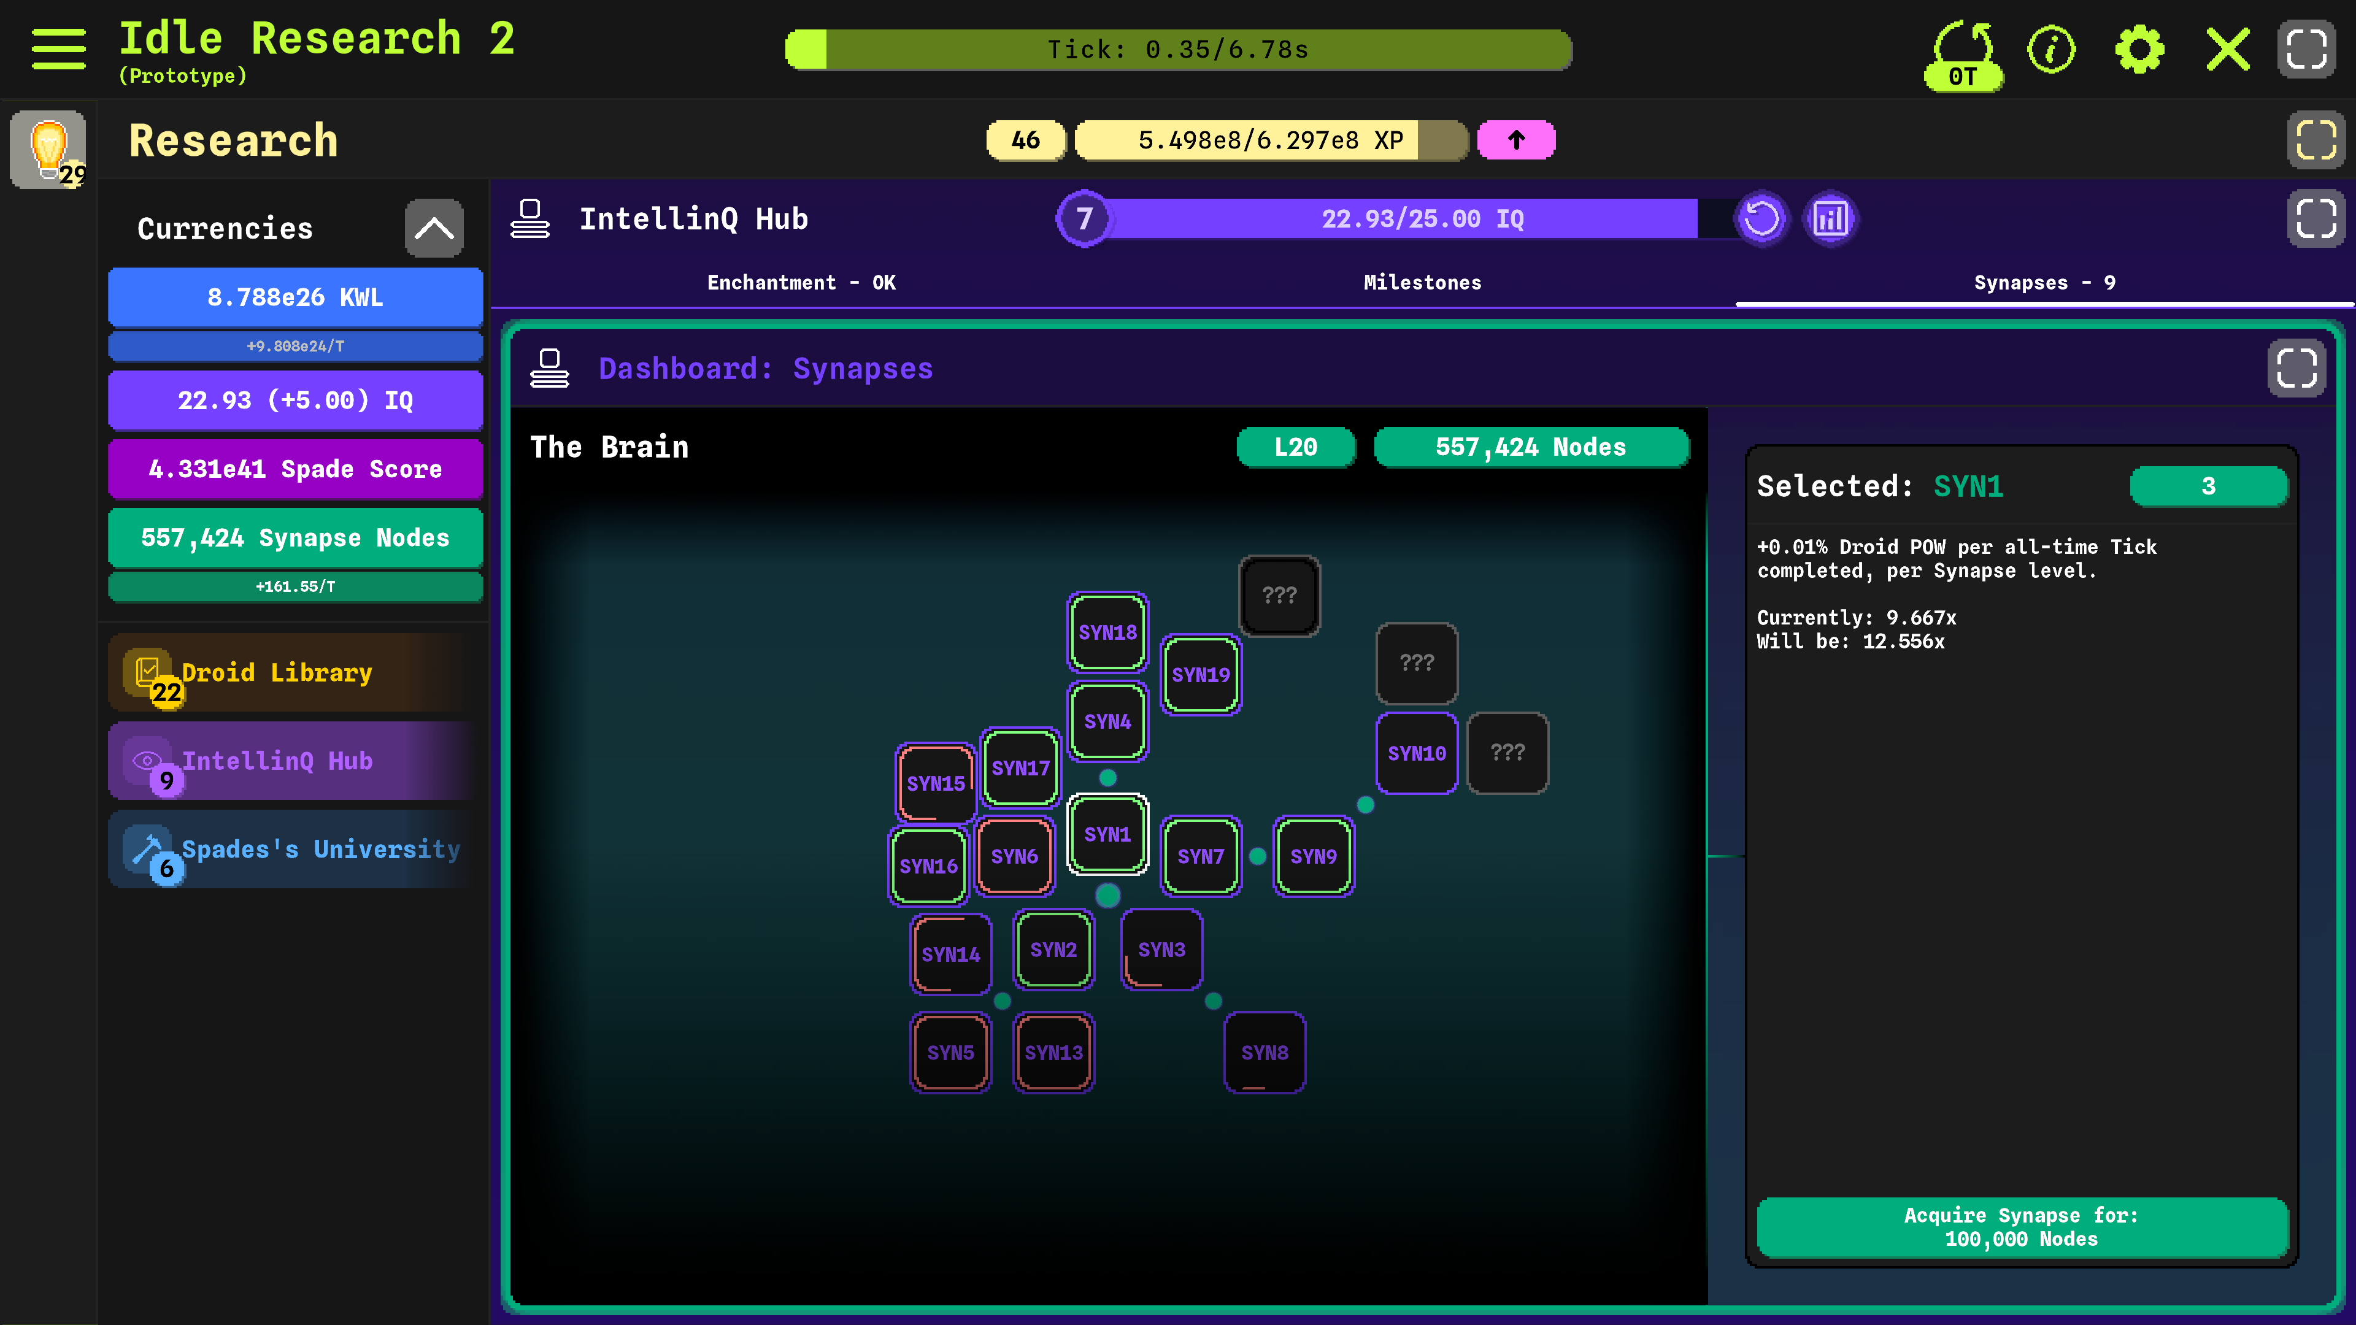Toggle fullscreen on Research panel

pyautogui.click(x=2316, y=140)
